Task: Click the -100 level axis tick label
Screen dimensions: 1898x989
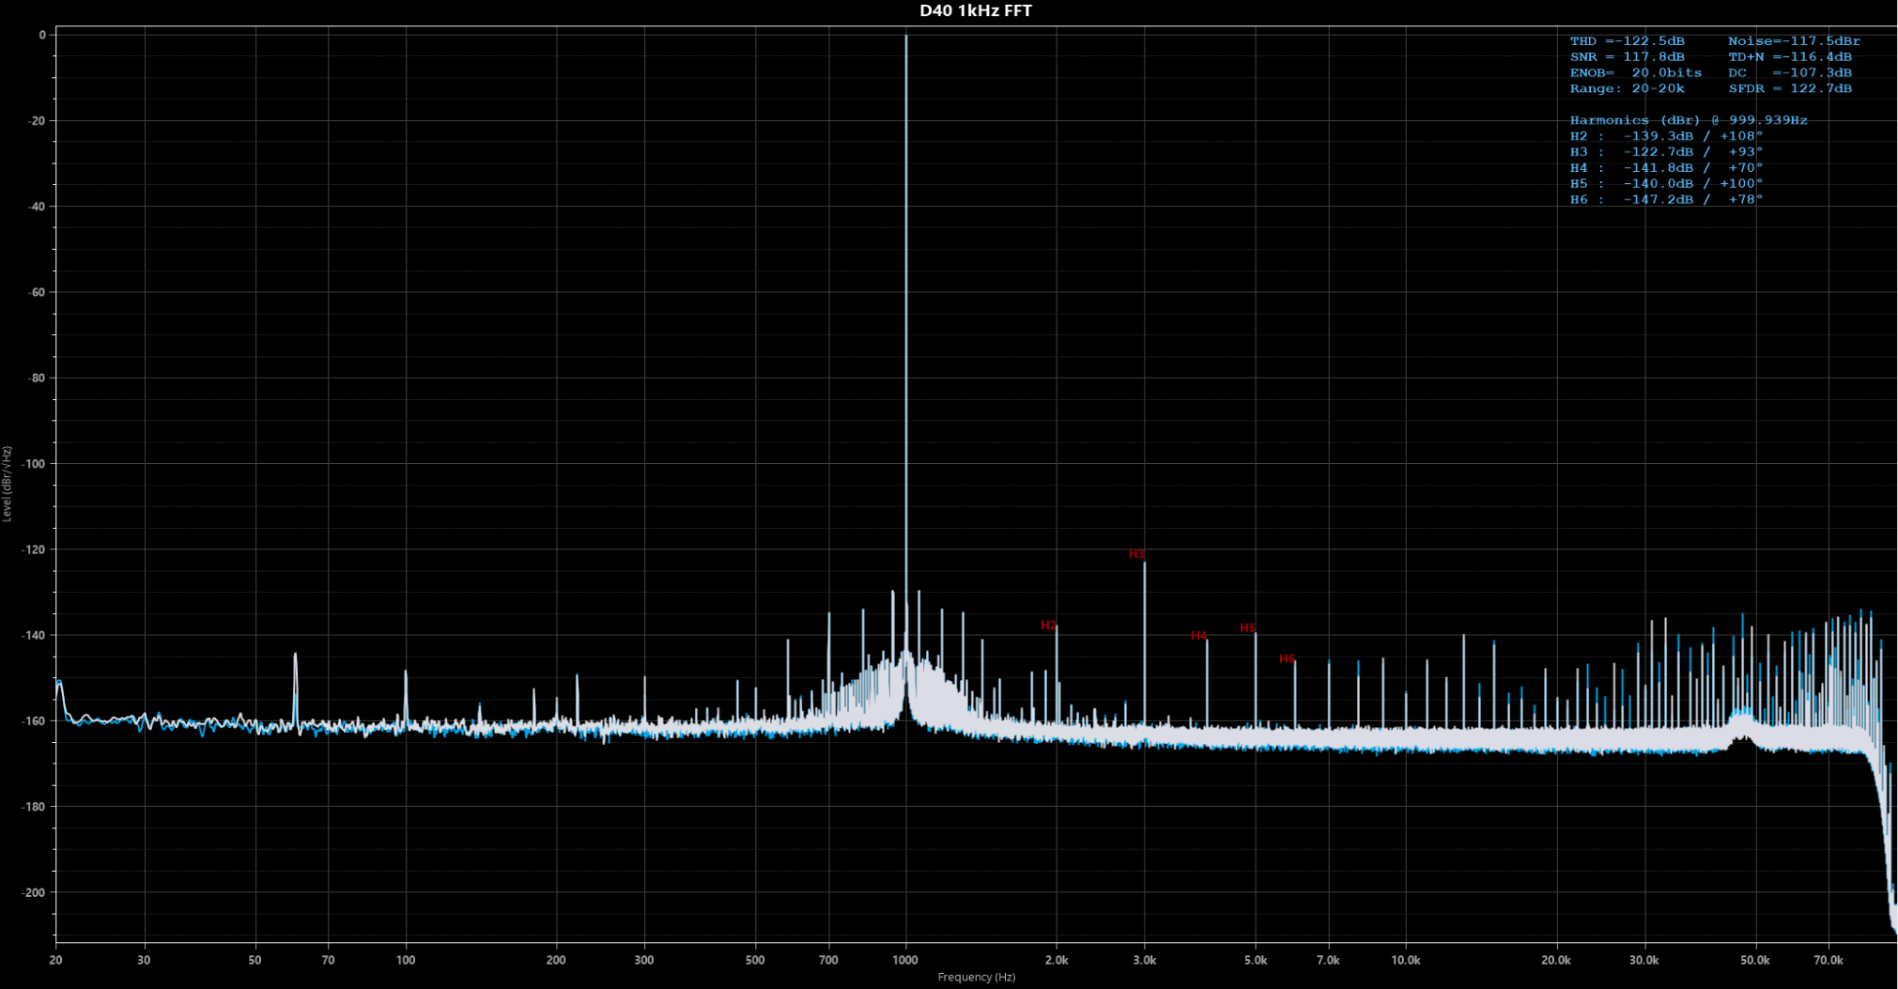Action: 35,464
